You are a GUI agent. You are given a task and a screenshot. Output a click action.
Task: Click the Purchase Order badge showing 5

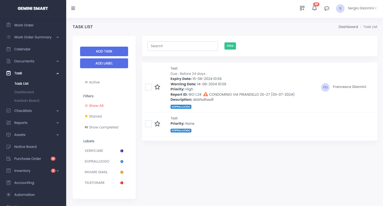[53, 159]
